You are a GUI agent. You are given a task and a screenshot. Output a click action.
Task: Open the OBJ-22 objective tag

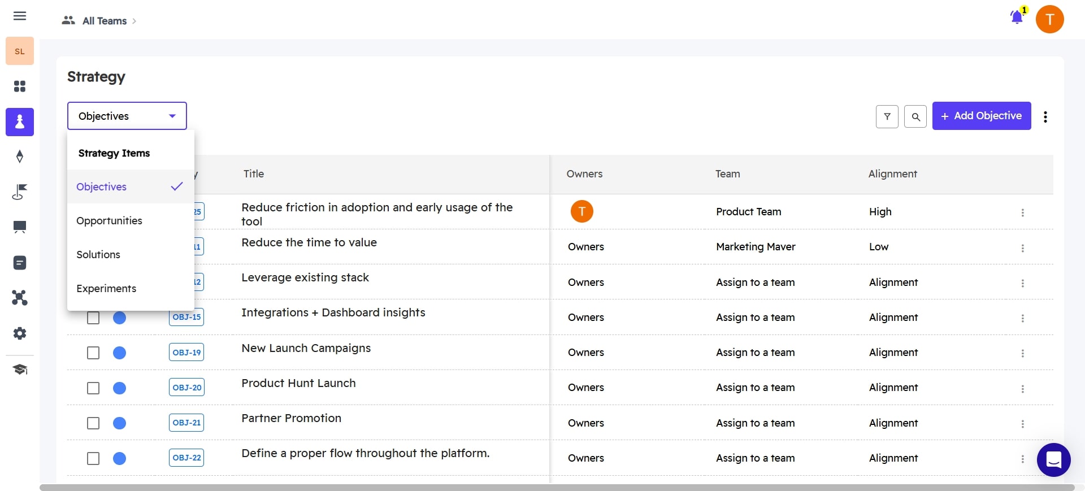coord(186,458)
